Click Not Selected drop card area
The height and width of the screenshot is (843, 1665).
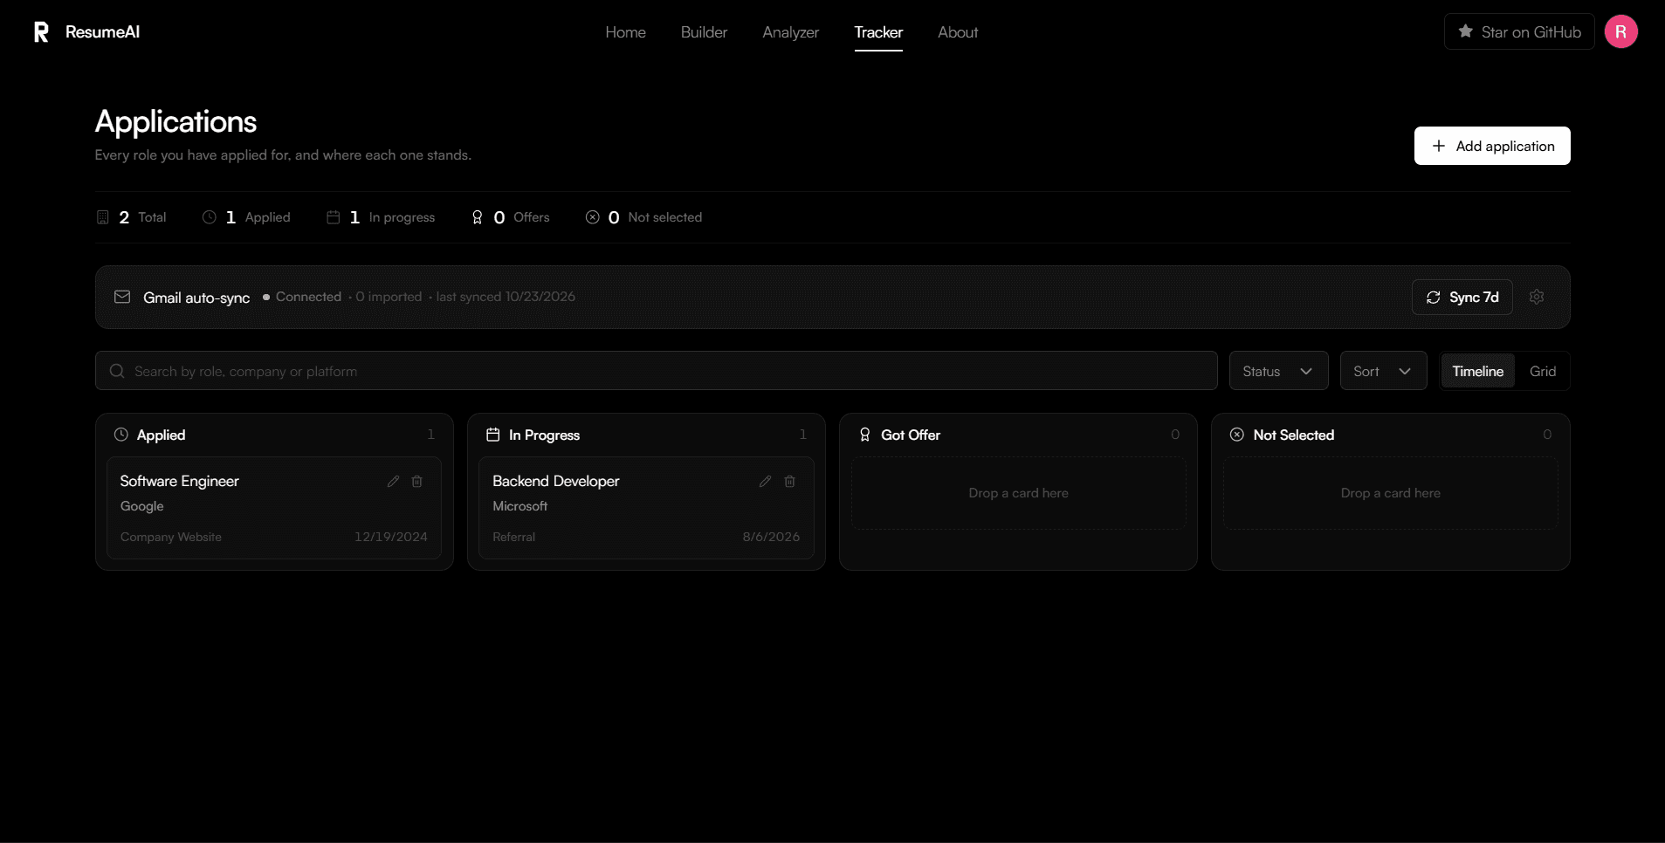click(x=1391, y=493)
